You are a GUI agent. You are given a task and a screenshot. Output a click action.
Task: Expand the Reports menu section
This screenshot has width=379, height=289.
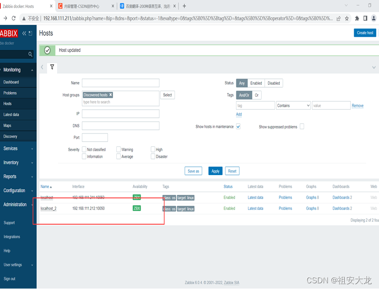click(18, 176)
